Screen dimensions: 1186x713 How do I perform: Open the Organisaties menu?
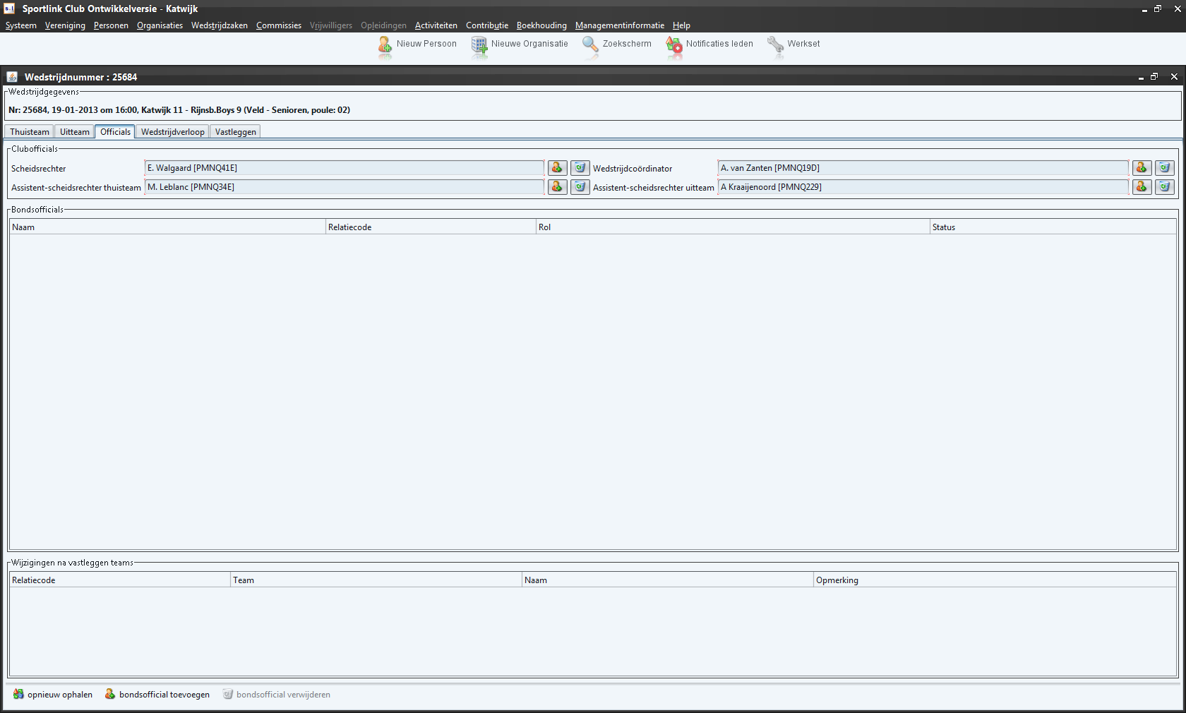coord(160,25)
